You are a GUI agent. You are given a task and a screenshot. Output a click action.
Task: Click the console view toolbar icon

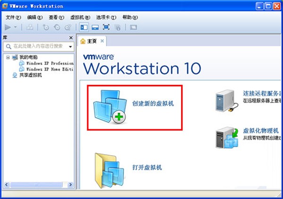[x=133, y=27]
